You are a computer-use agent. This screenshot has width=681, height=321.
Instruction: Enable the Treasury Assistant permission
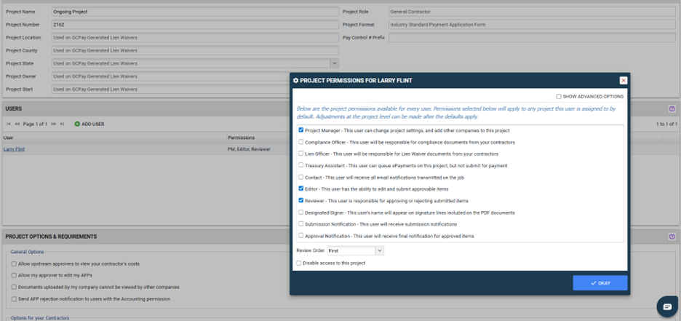[x=301, y=165]
